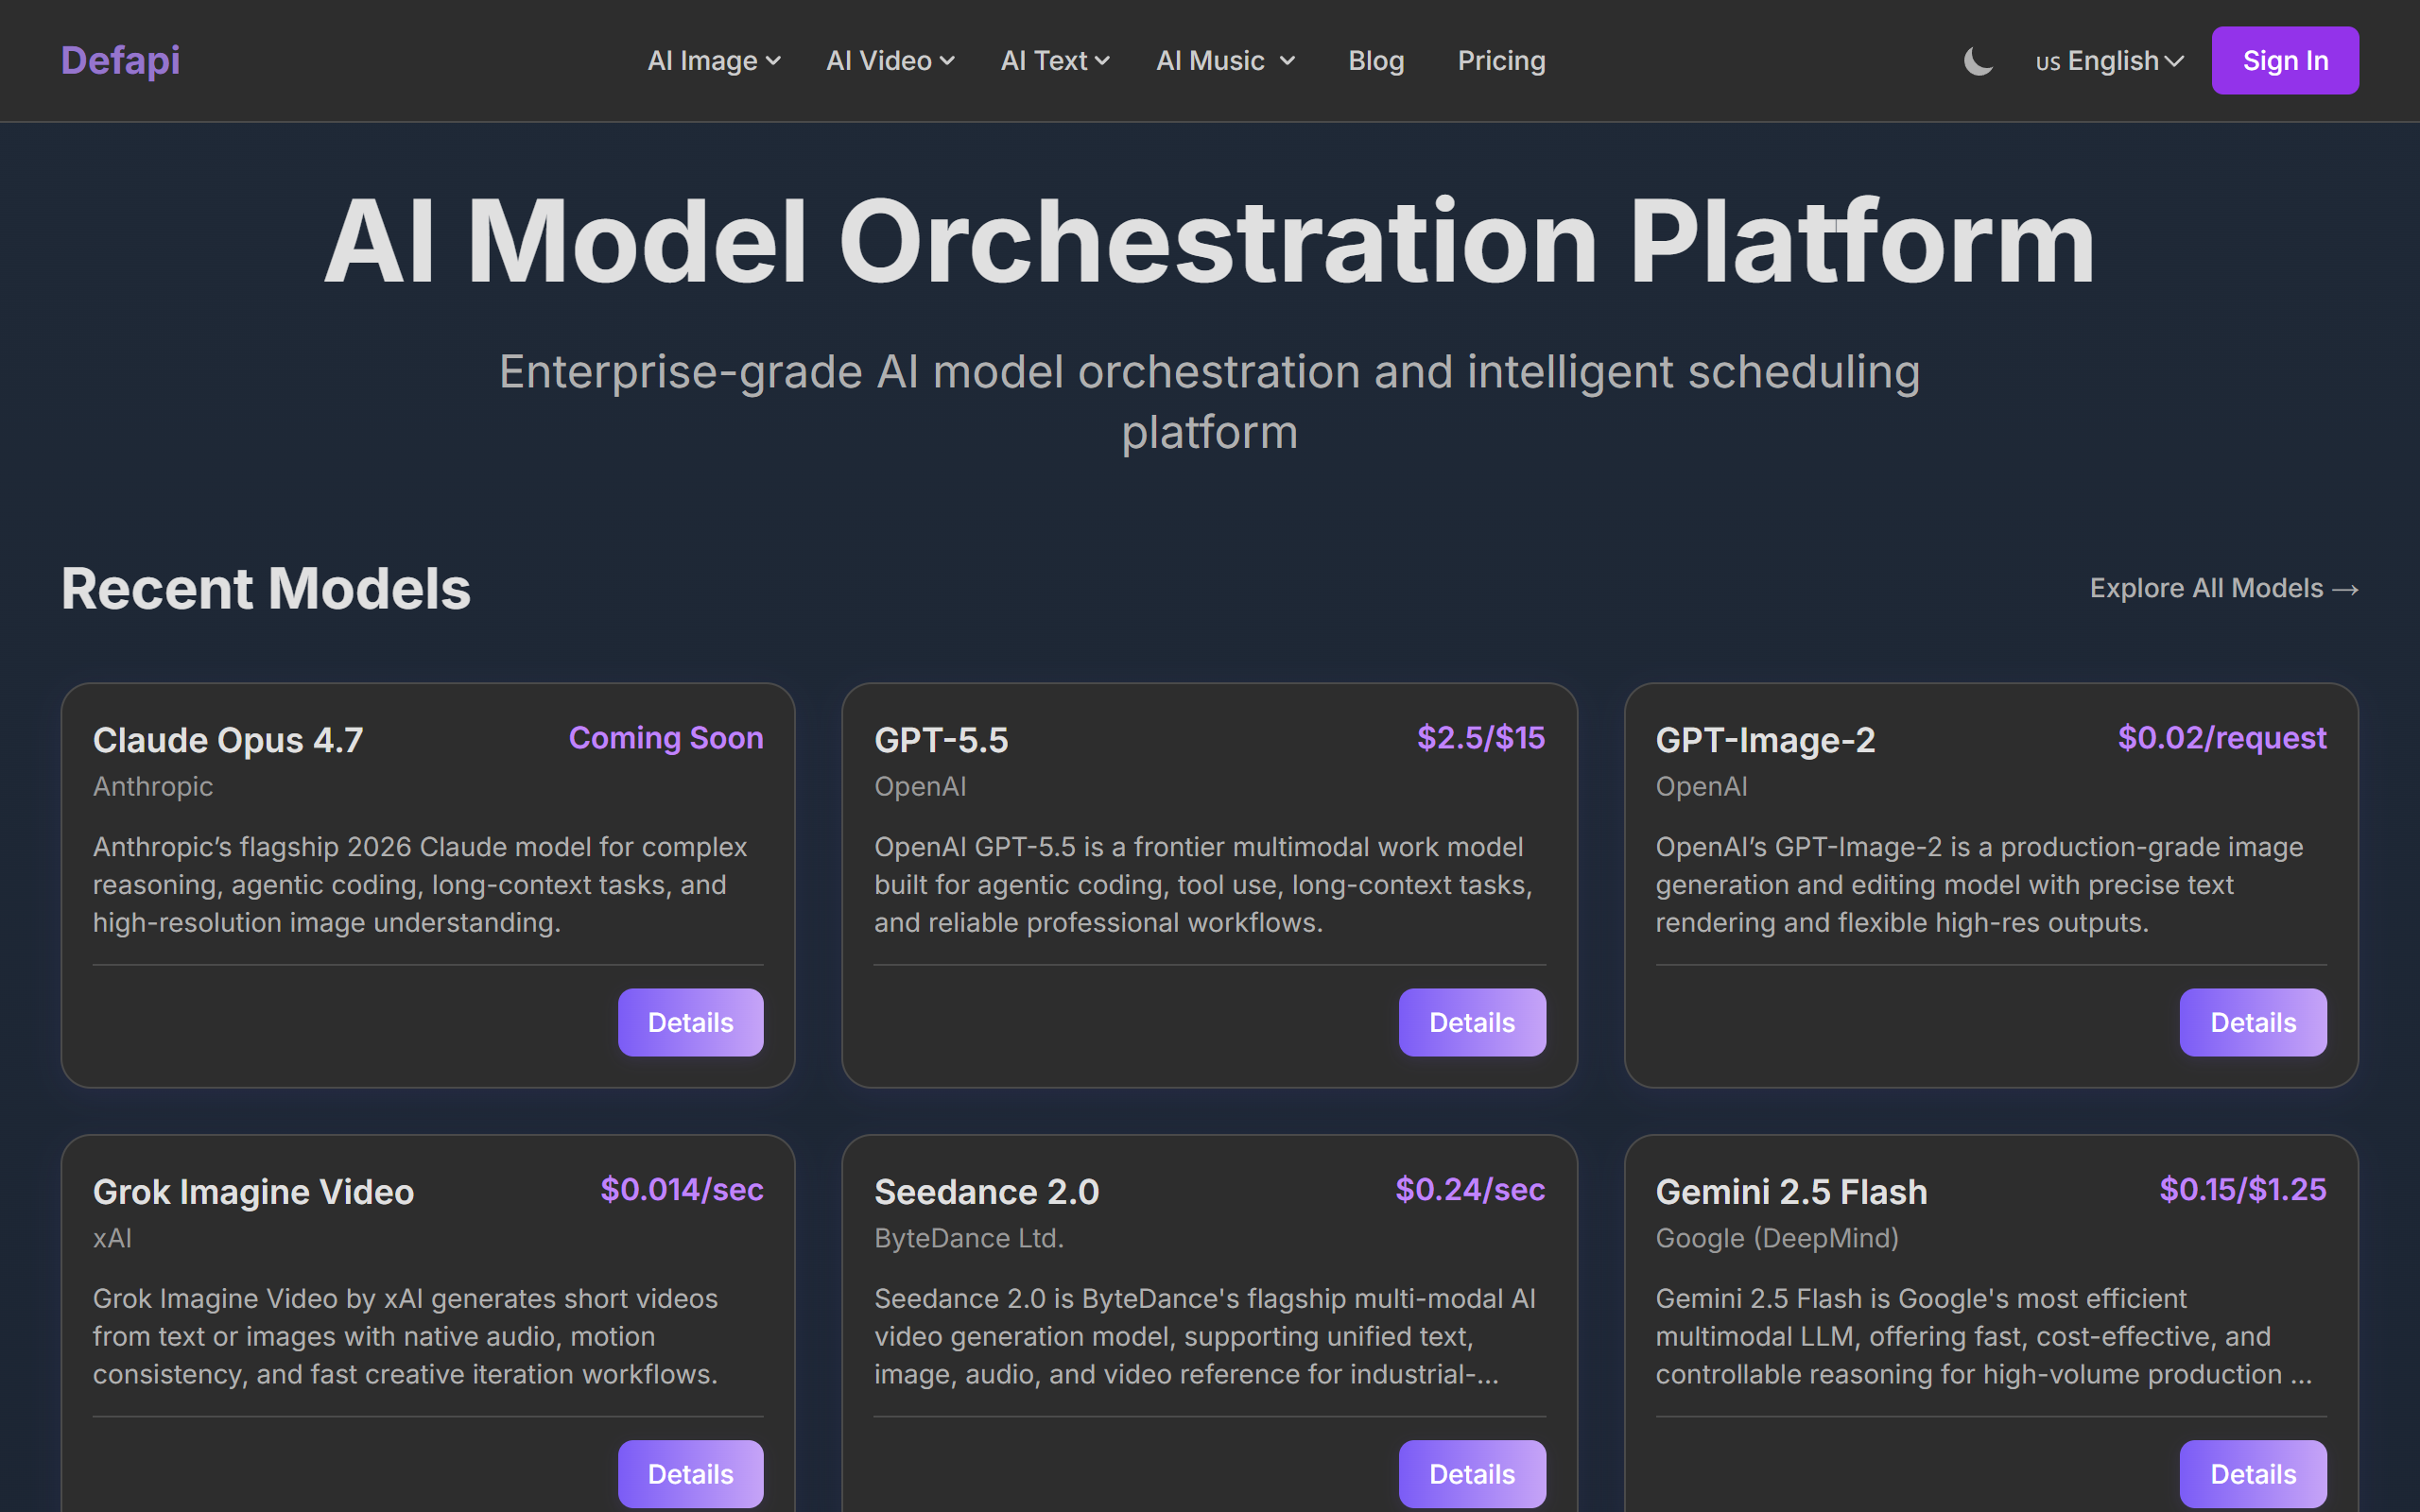This screenshot has height=1512, width=2420.
Task: Select the Gemini 2.5 Flash card title
Action: (1791, 1192)
